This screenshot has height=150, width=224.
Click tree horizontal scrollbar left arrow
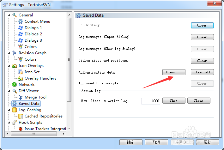[8, 134]
